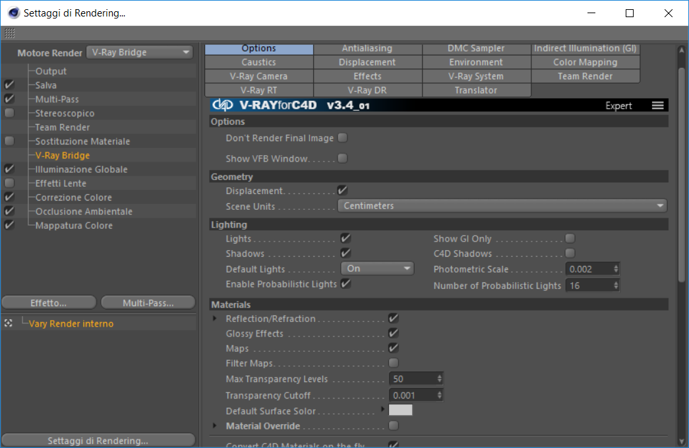
Task: Click the Multi-Pass... button
Action: (x=148, y=302)
